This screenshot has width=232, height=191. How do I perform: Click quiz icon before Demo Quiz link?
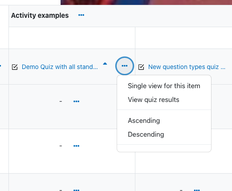click(x=15, y=67)
